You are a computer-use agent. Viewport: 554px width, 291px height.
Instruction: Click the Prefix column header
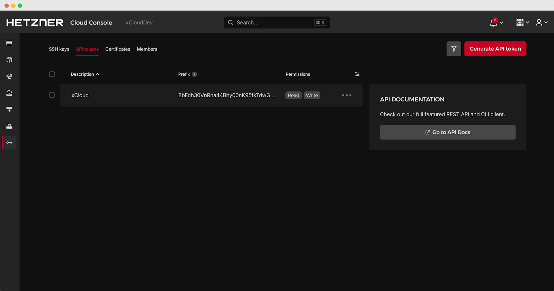184,74
